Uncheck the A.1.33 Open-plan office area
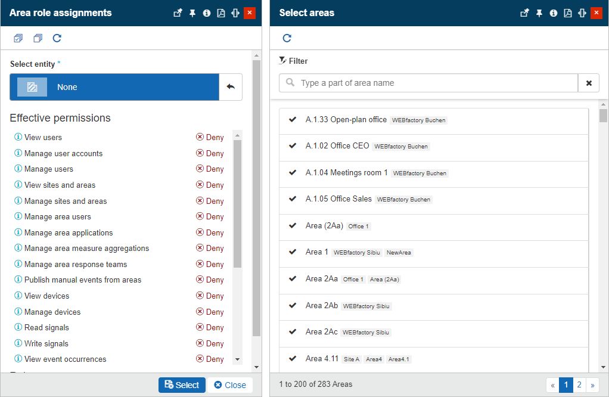609x397 pixels. pyautogui.click(x=293, y=120)
